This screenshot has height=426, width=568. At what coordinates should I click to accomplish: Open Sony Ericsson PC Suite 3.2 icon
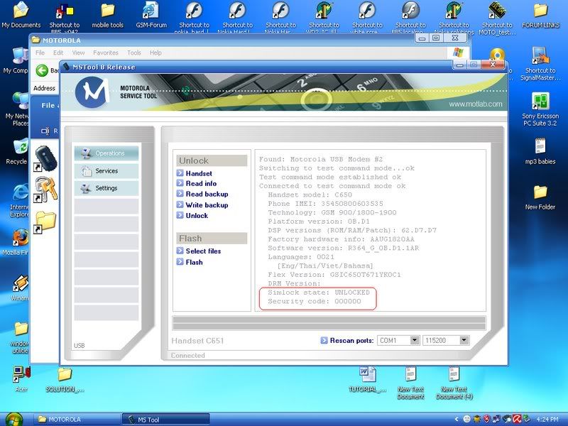click(x=540, y=109)
